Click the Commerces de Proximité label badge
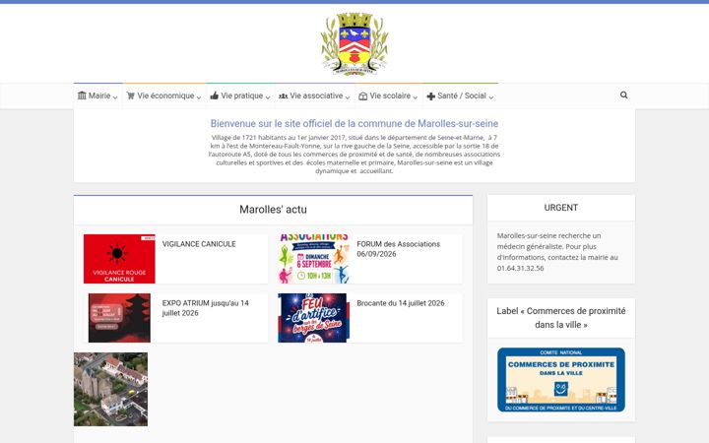Viewport: 709px width, 443px height. 561,380
